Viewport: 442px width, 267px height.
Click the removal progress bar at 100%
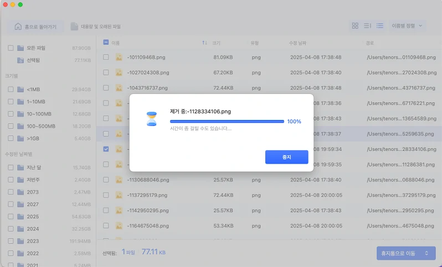227,122
